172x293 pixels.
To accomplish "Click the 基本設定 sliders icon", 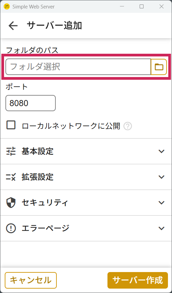I will [11, 151].
